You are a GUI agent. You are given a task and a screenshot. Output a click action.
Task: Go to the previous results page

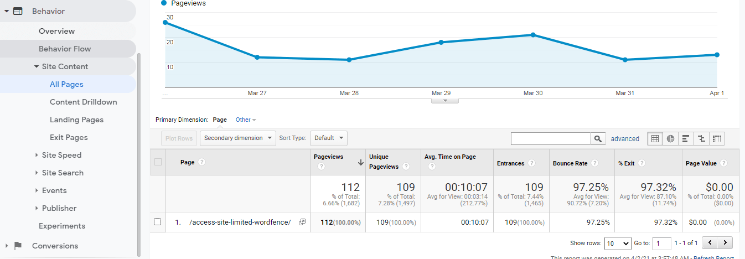(710, 243)
